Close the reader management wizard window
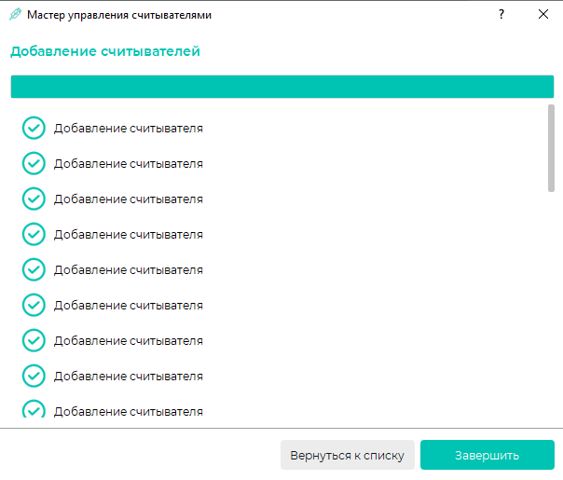The image size is (563, 480). click(x=543, y=14)
